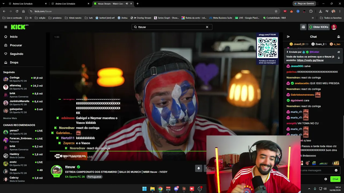The image size is (344, 193).
Task: Click the green KICK logo
Action: tap(20, 27)
